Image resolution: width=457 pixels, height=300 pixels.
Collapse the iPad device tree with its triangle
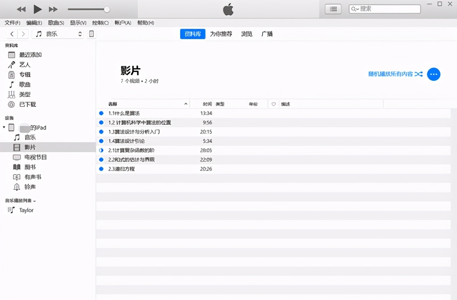pyautogui.click(x=4, y=127)
